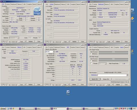Switch to the Caches tab in the CPU-tab window

(x=8, y=4)
